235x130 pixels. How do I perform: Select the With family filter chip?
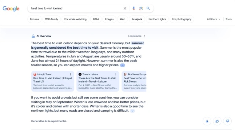pyautogui.click(x=51, y=19)
